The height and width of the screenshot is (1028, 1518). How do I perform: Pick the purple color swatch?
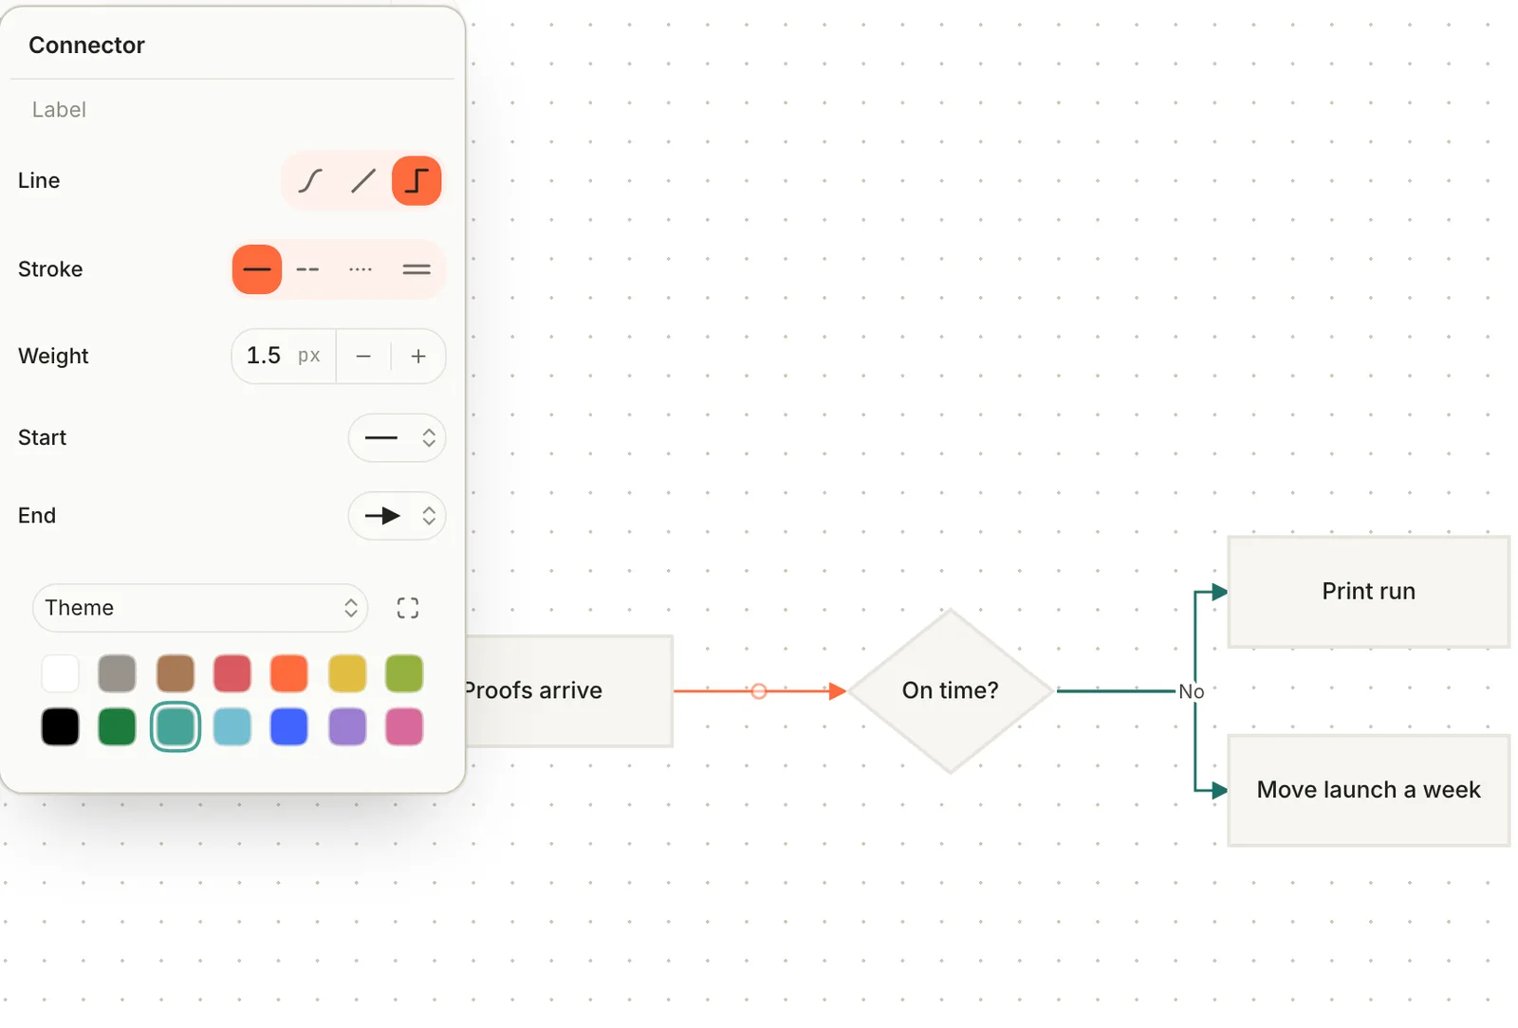(347, 727)
